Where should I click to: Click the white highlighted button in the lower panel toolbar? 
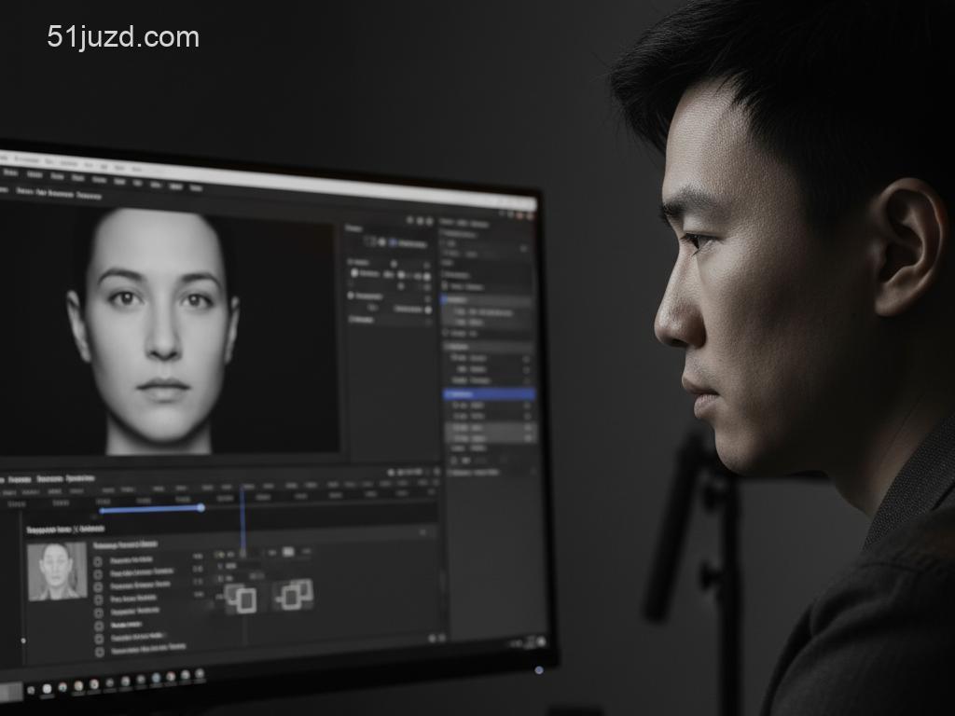(x=288, y=552)
